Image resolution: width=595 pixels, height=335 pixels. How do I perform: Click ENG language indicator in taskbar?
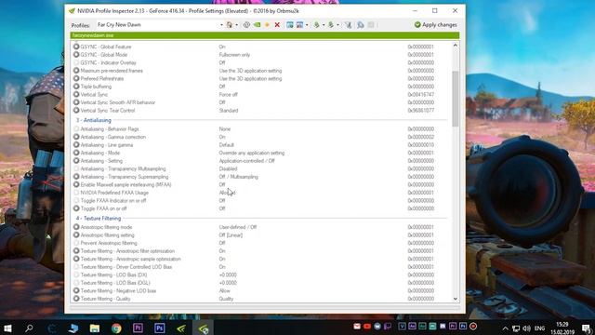click(x=539, y=328)
